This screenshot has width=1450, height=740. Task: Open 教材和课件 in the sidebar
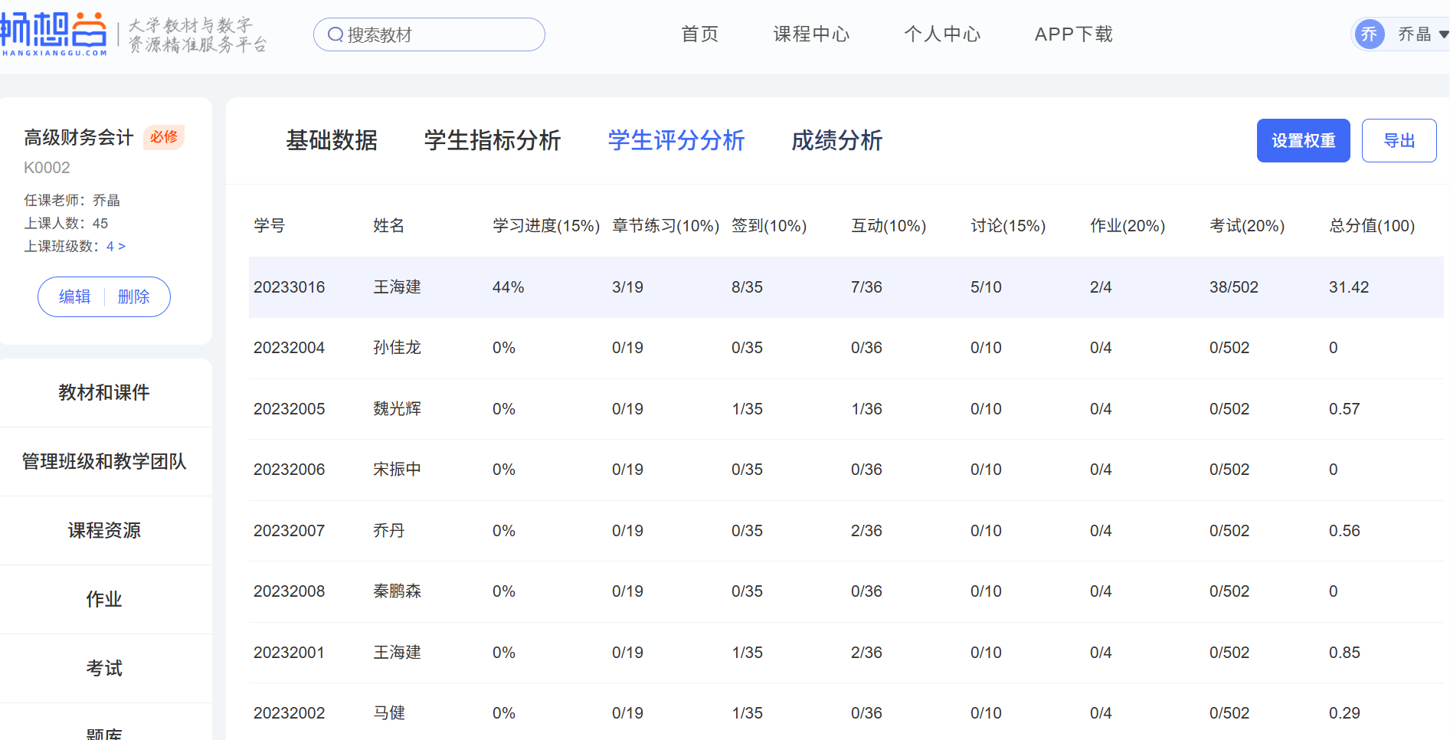(x=104, y=393)
